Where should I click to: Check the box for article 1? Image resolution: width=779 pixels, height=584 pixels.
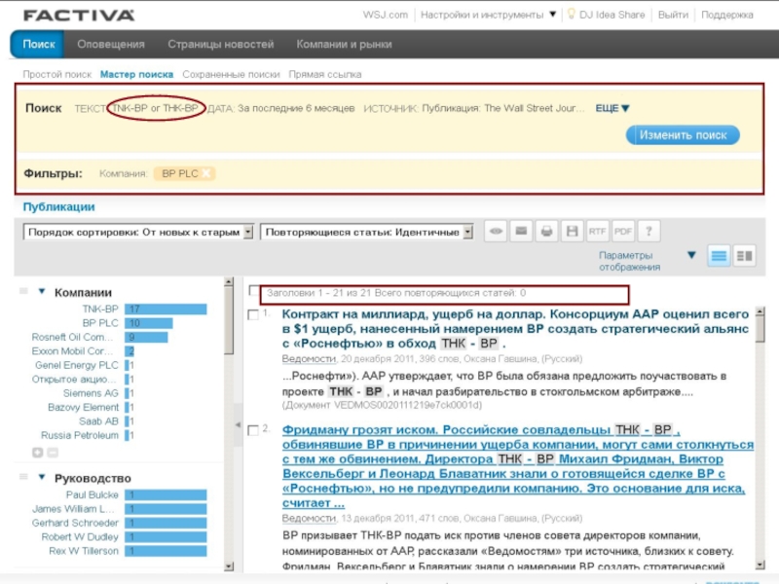[x=253, y=314]
